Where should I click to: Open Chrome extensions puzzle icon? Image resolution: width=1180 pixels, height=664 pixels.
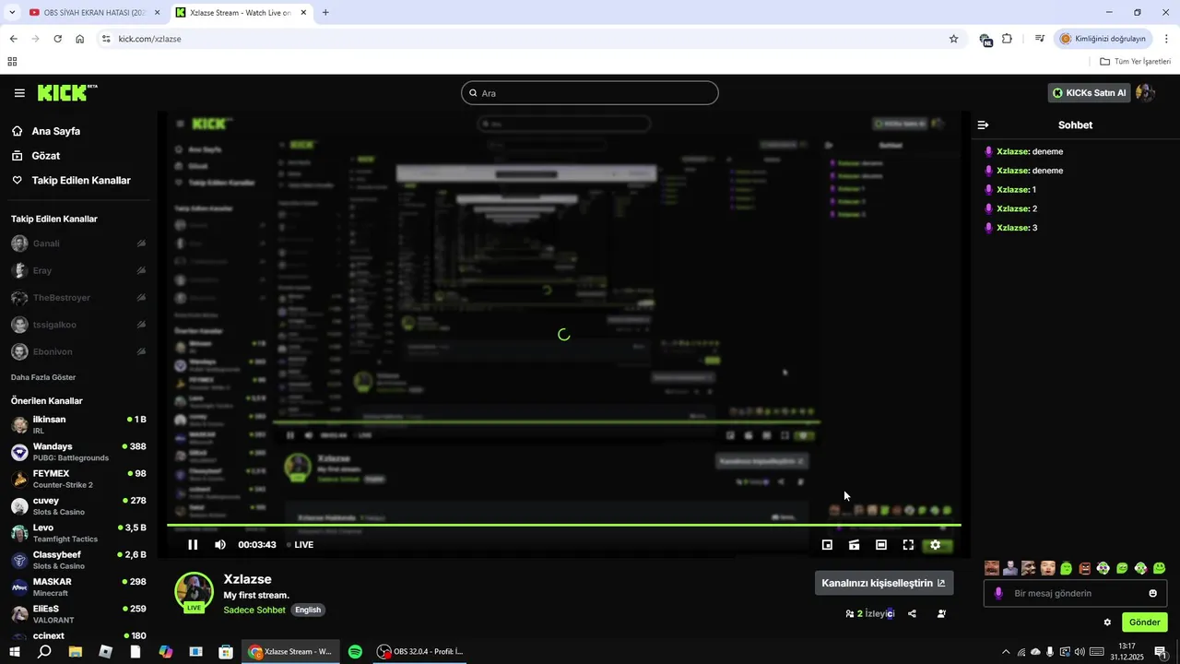1007,39
